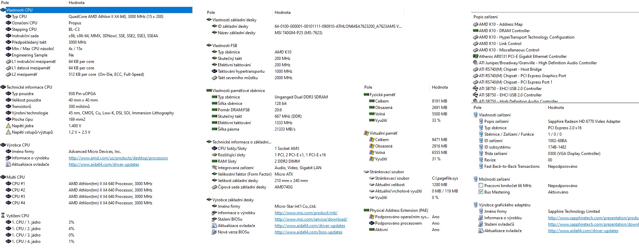Click the Physical Address Extension (PAE) section icon

tap(366, 210)
